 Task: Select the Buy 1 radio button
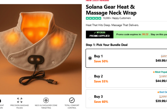(90, 58)
